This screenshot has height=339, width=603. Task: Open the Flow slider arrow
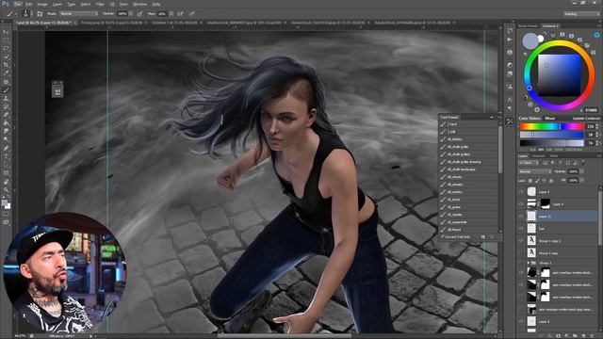coord(171,13)
